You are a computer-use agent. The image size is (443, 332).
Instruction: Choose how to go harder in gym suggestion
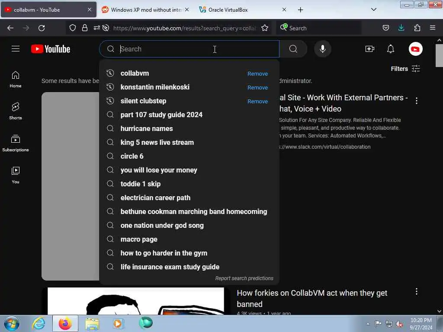[189, 253]
